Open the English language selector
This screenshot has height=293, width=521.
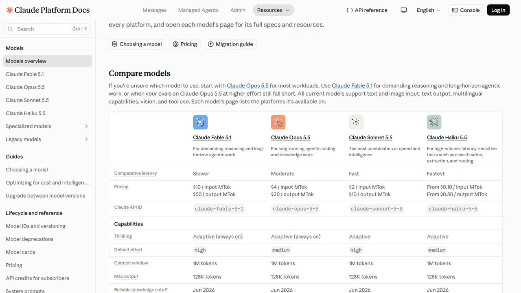(x=429, y=10)
